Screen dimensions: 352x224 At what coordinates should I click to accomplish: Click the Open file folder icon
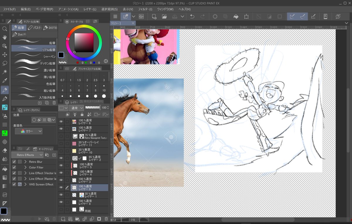164,16
